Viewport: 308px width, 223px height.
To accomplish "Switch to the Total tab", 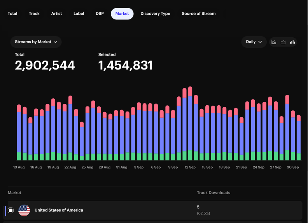I will (x=12, y=14).
